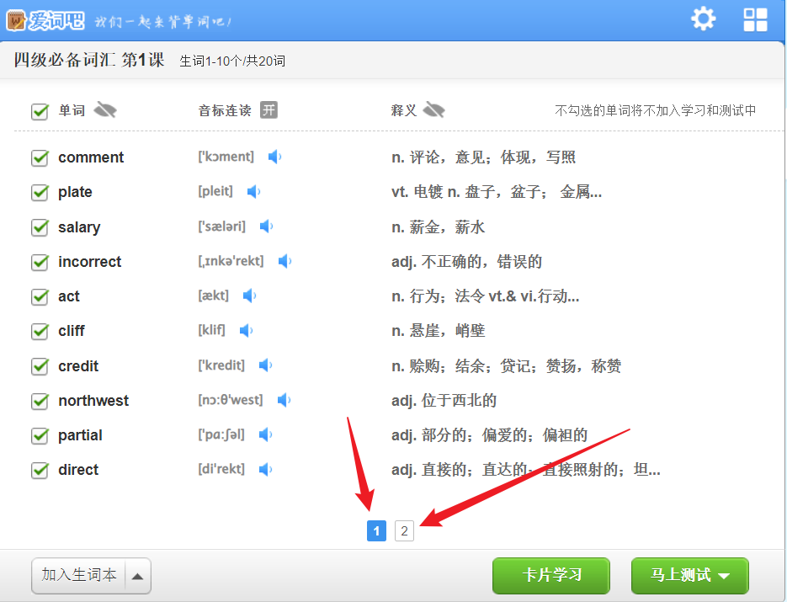787x602 pixels.
Task: Hide words using eye icon beside 单词
Action: click(104, 109)
